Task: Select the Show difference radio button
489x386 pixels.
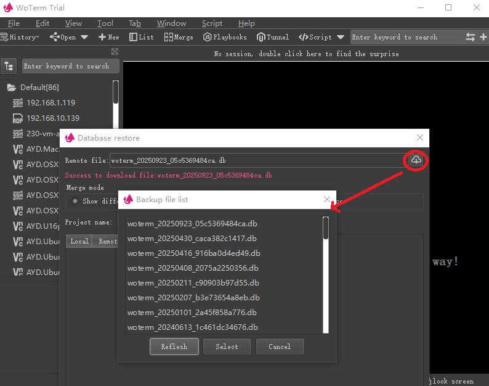Action: [75, 201]
